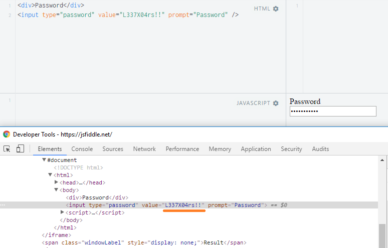Open JavaScript panel settings gear
Image resolution: width=388 pixels, height=248 pixels.
[276, 103]
